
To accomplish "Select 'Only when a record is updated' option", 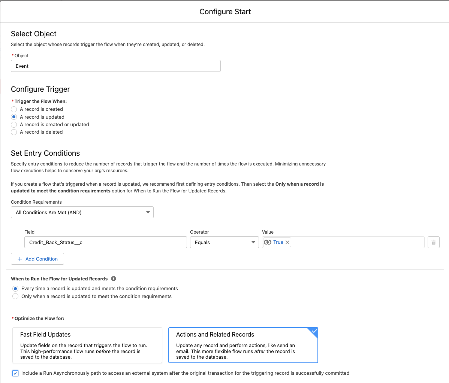I will tap(15, 296).
